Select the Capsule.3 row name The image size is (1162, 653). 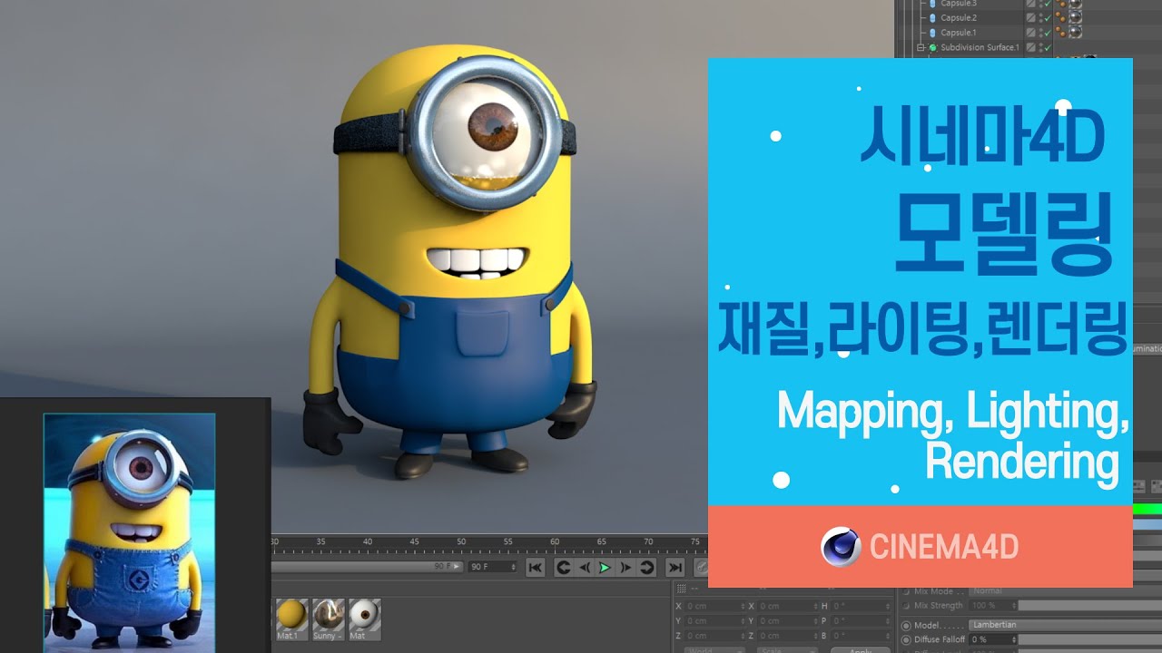tap(959, 4)
